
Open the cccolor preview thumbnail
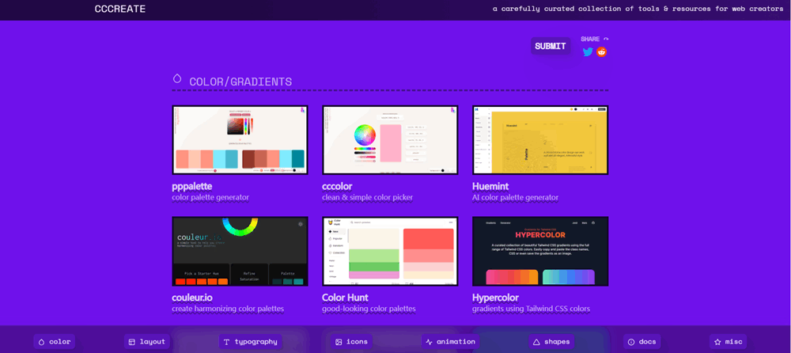point(390,140)
